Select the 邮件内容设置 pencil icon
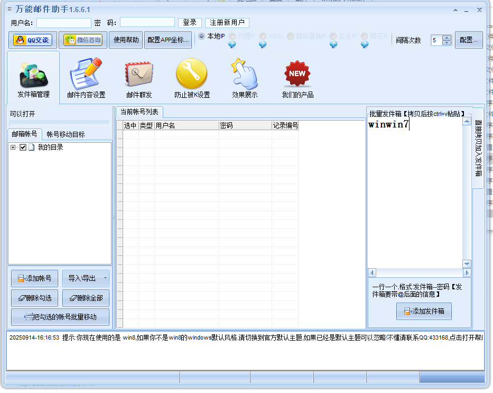493x393 pixels. pyautogui.click(x=85, y=73)
